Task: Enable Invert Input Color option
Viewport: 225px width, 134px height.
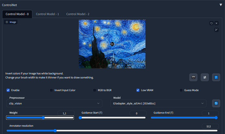Action: click(51, 90)
